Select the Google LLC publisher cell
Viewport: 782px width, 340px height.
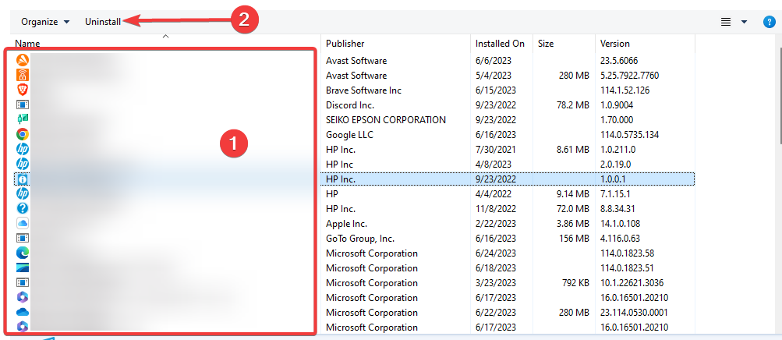[x=349, y=135]
